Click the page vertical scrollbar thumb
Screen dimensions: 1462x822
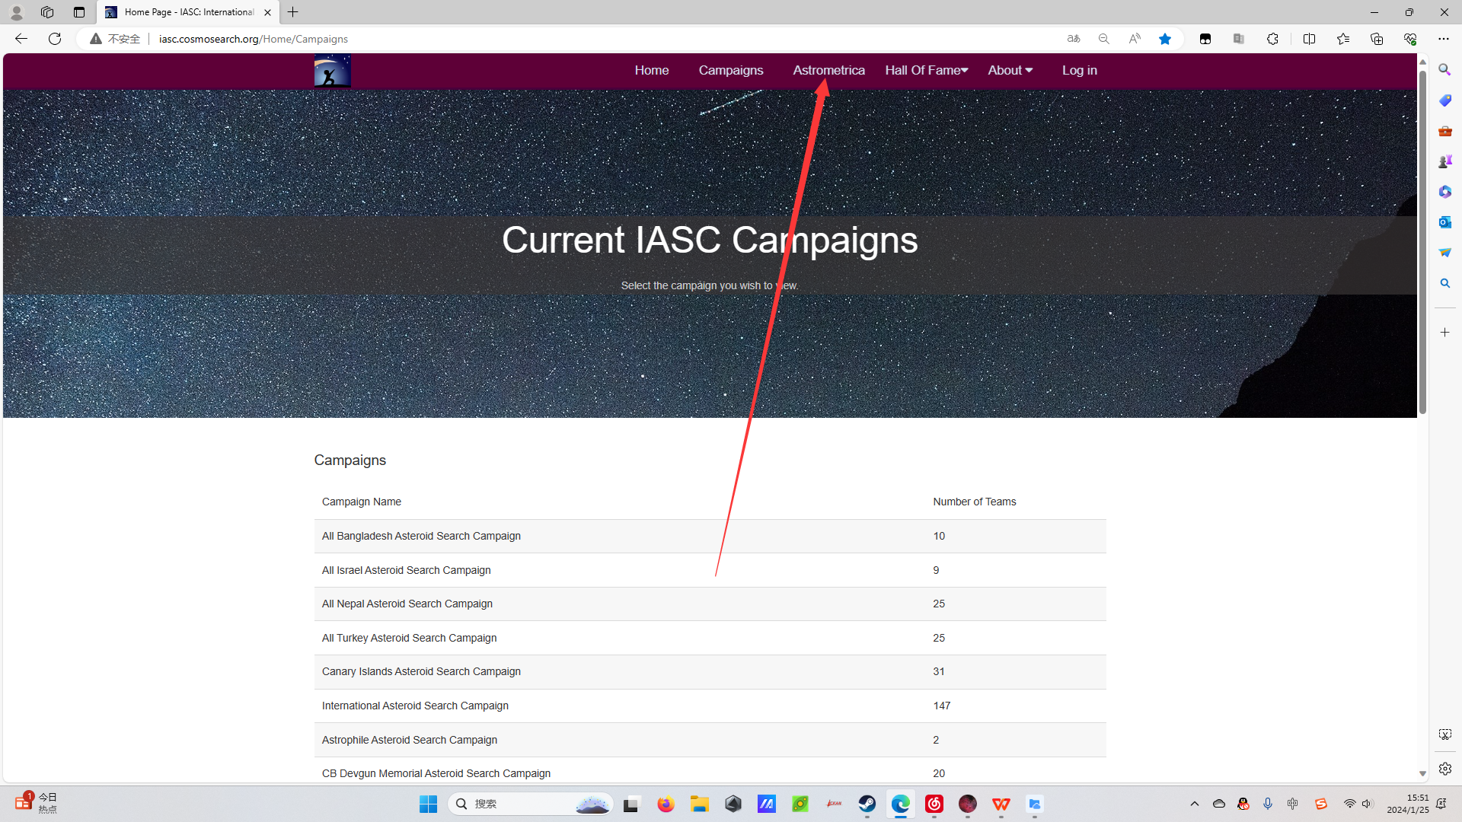tap(1422, 242)
